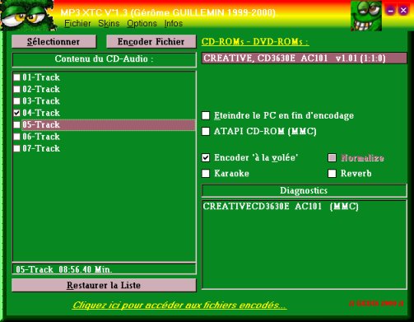
Task: Close the app with purple X button
Action: (x=403, y=11)
